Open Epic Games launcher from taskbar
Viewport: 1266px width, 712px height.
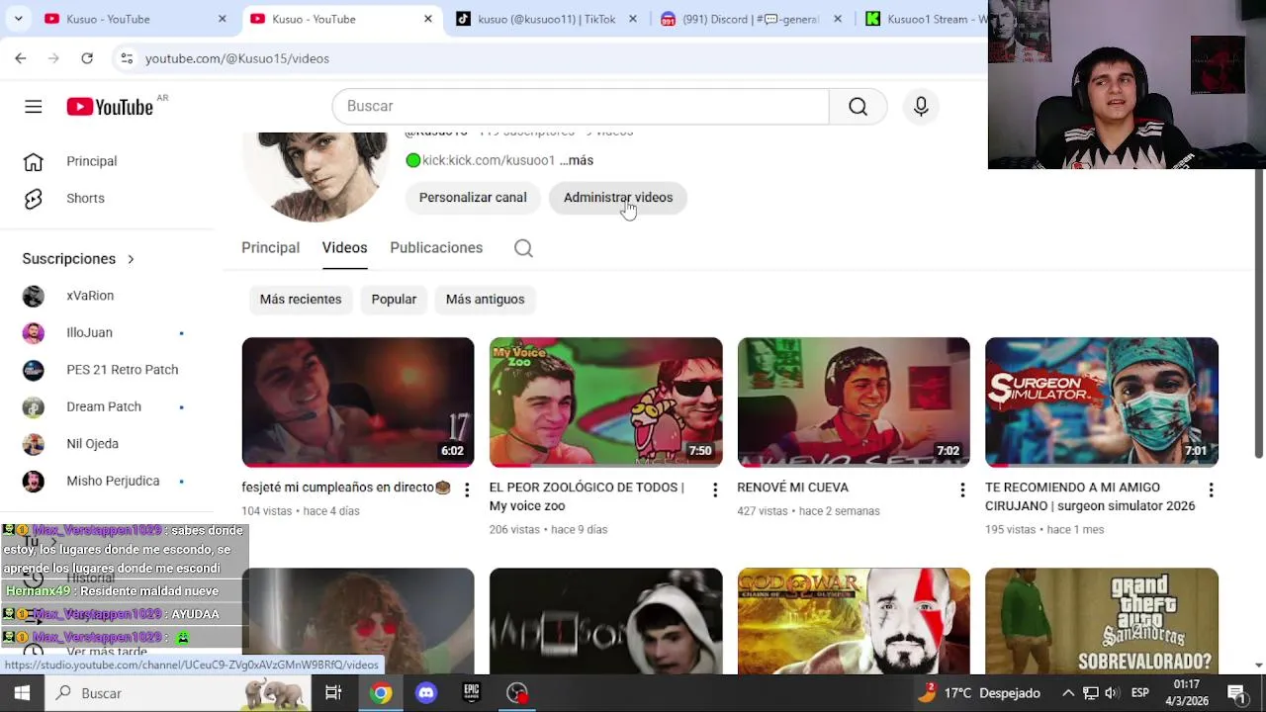click(x=472, y=693)
